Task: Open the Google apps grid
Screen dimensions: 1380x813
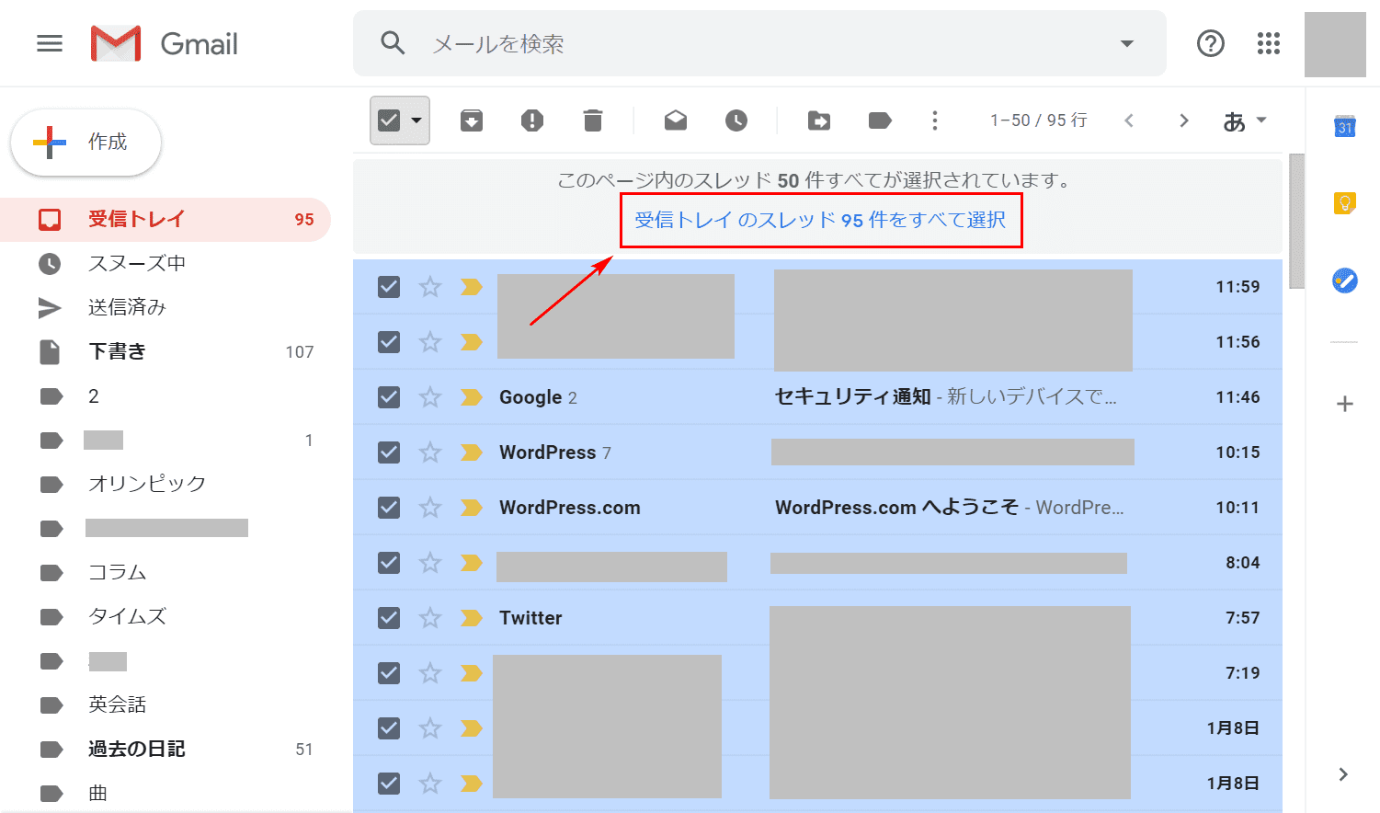Action: tap(1269, 43)
